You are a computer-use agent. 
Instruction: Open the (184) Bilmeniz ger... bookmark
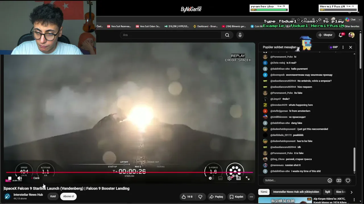pos(234,26)
